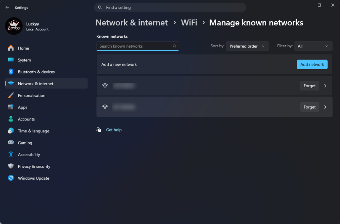Click the Add a new network label
Screen dimensions: 340x224
tap(119, 64)
